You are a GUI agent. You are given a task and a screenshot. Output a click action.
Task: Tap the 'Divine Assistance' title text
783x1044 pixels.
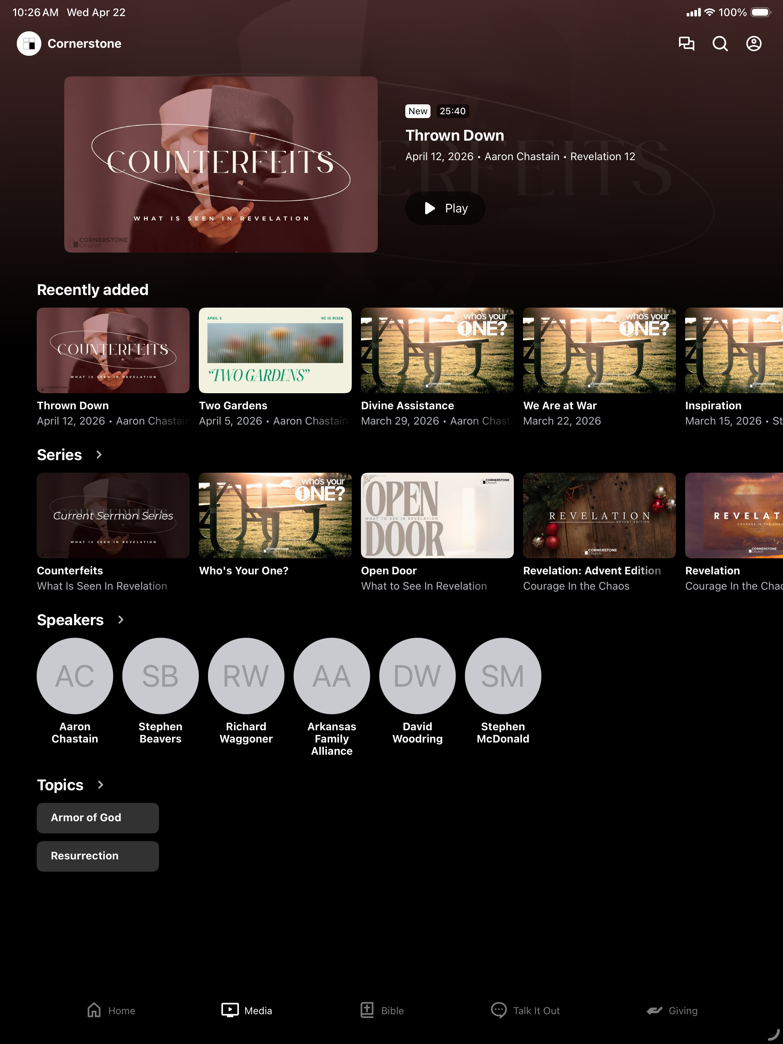(x=408, y=405)
